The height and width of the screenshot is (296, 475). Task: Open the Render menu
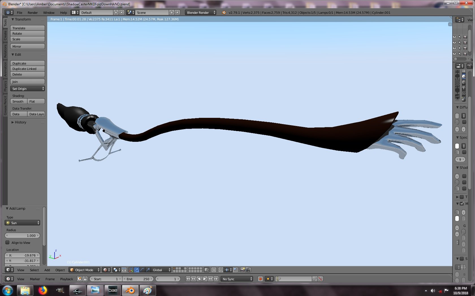point(33,13)
